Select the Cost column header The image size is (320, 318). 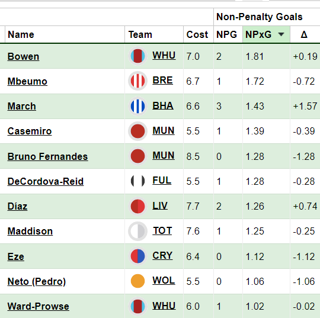point(197,34)
